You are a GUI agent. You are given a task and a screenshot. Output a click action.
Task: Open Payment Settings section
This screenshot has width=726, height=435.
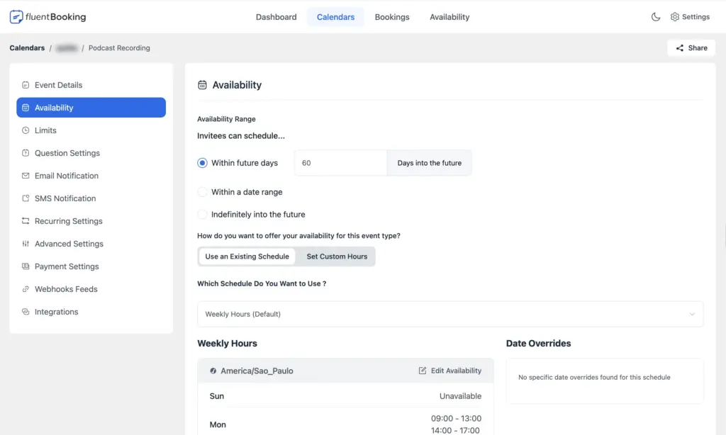pos(91,266)
